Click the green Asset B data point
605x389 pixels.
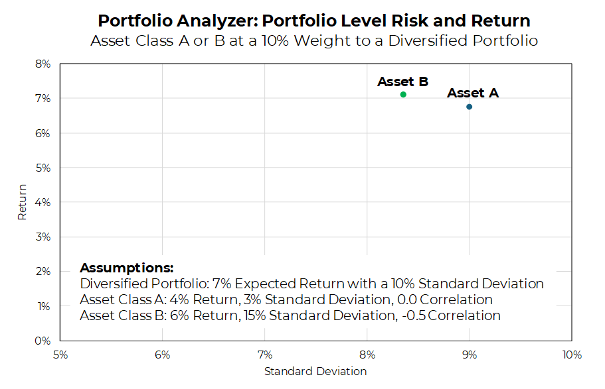403,95
